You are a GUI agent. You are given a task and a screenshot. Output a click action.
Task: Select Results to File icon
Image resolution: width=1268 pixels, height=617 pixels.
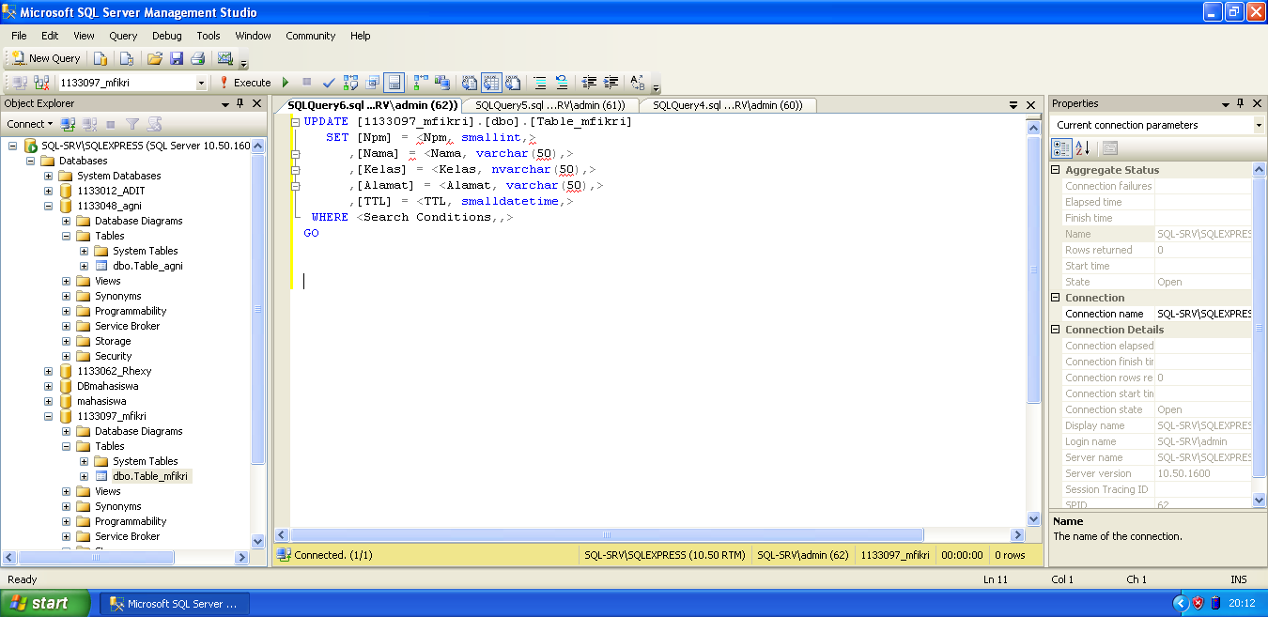[513, 83]
